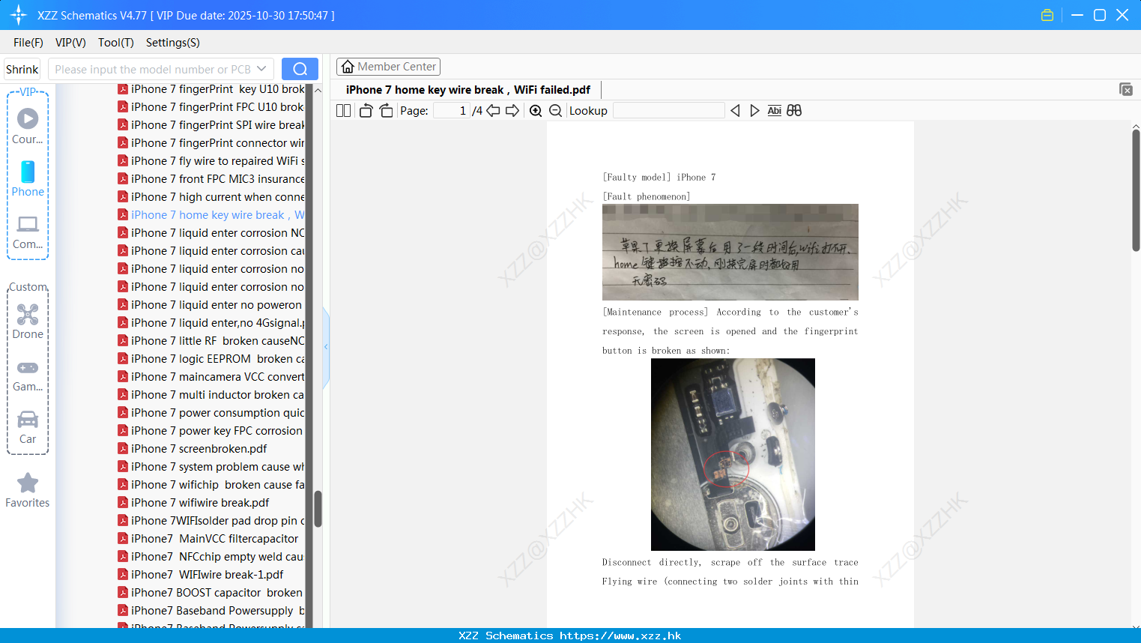The height and width of the screenshot is (643, 1141).
Task: Open iPhone 7 front FPC MIC3 insurance
Action: pos(211,179)
